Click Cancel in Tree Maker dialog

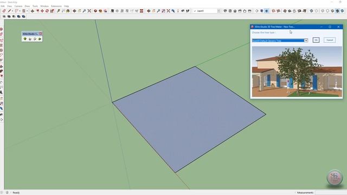(x=330, y=40)
